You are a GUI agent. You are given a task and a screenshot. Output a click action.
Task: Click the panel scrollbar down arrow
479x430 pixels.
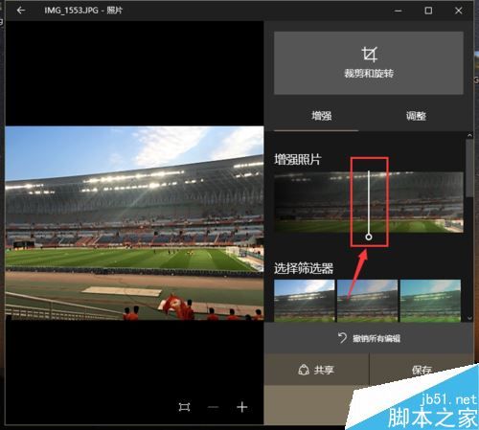(469, 318)
